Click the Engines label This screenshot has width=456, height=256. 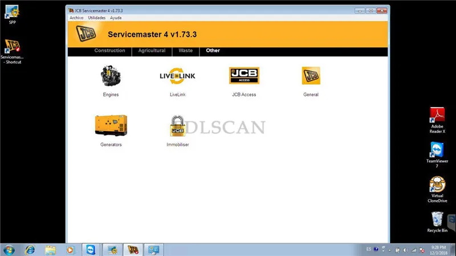tap(111, 95)
